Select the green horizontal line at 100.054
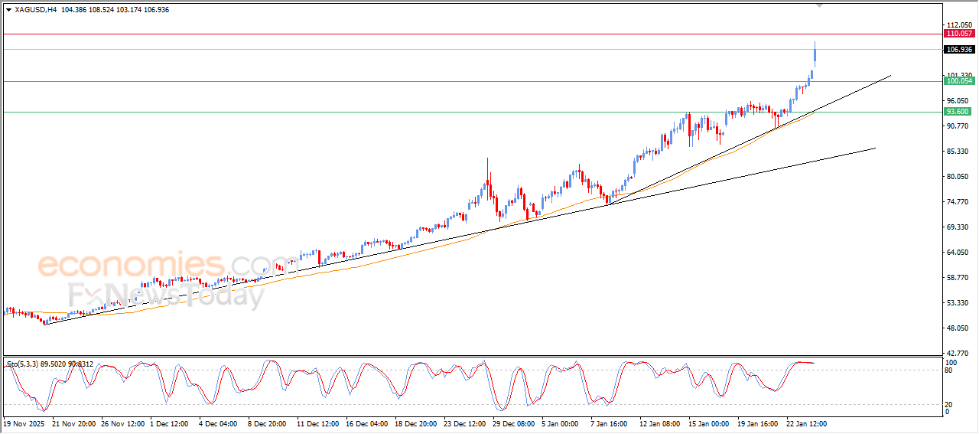 [459, 81]
